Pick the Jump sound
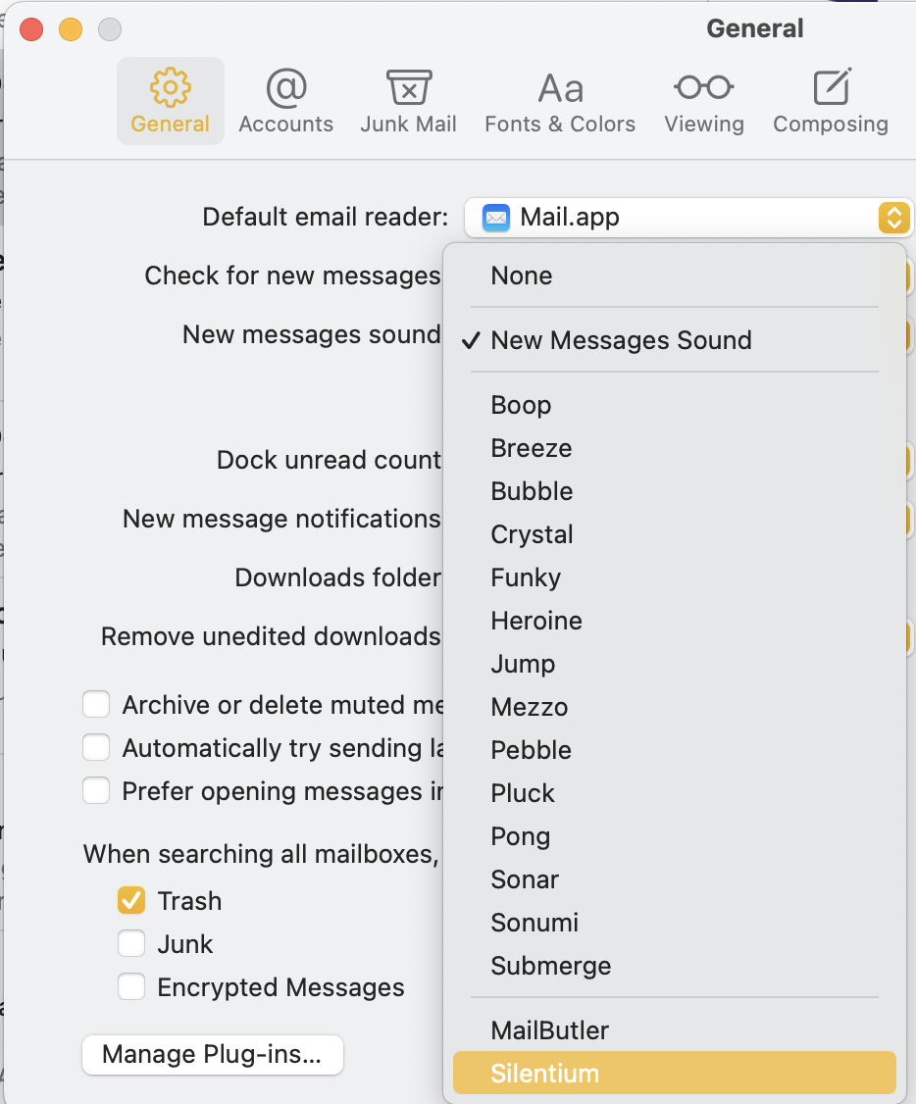The width and height of the screenshot is (916, 1104). 675,663
